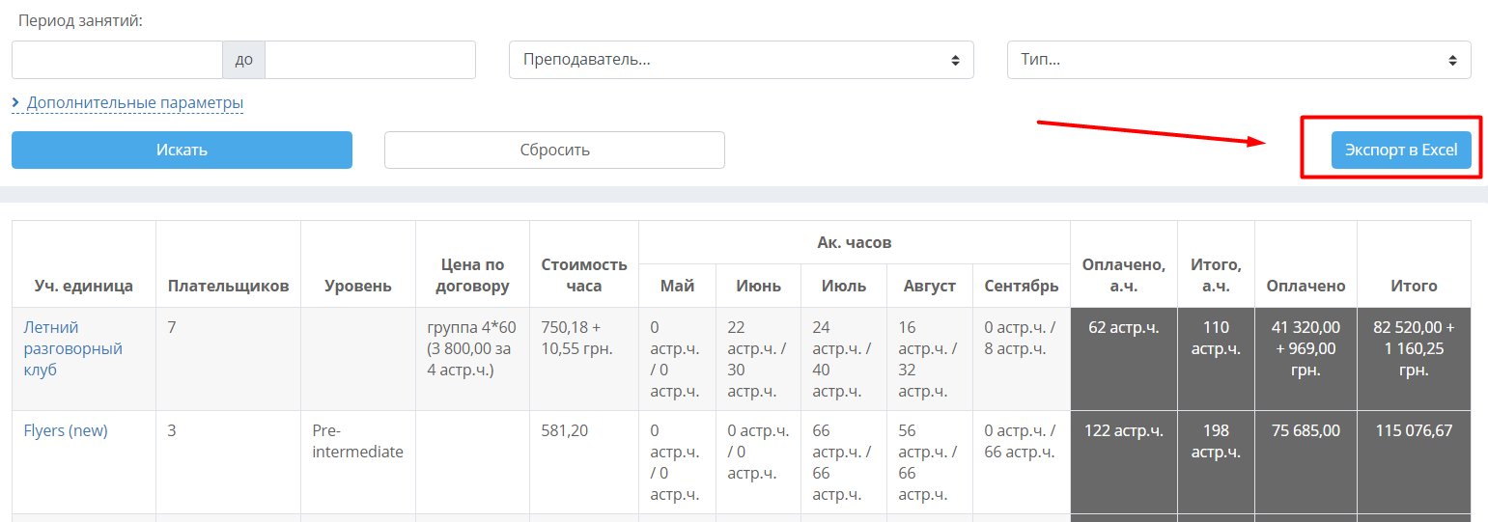The height and width of the screenshot is (522, 1488).
Task: Click the payers count 7 cell
Action: click(228, 359)
